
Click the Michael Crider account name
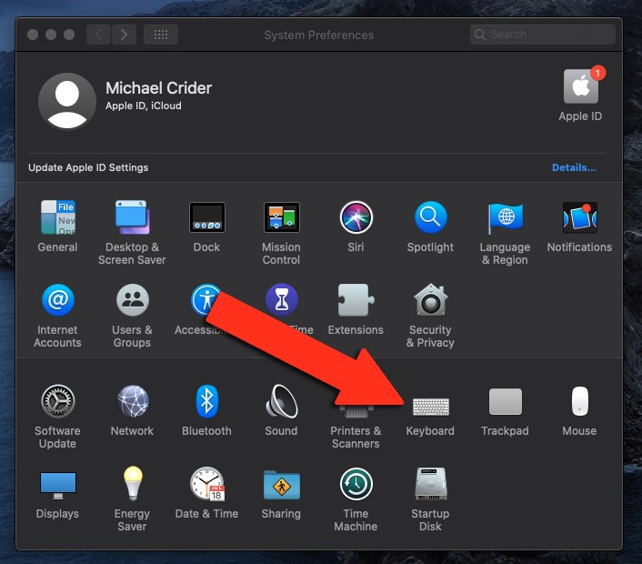tap(158, 88)
